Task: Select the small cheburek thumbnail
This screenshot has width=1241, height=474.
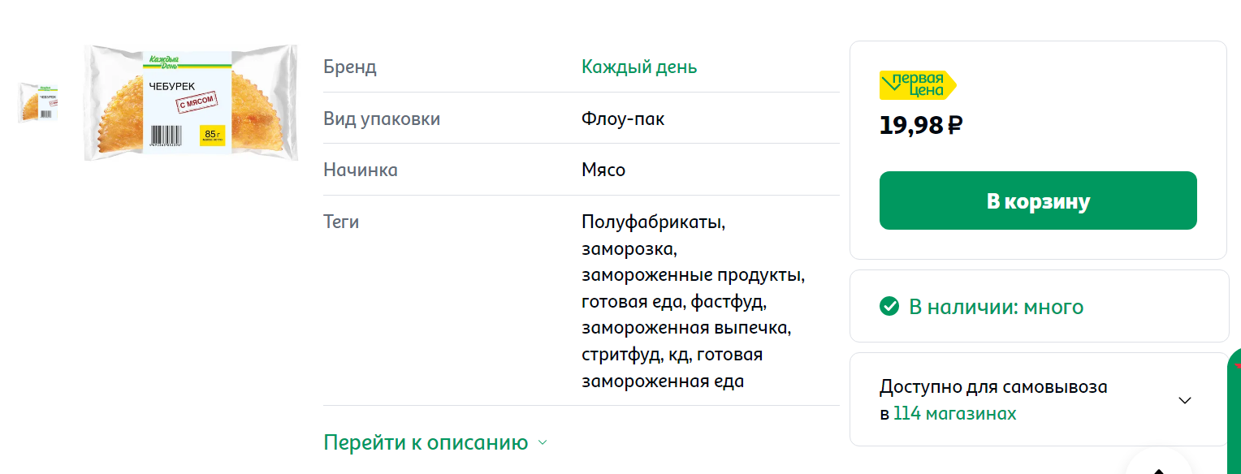Action: click(x=38, y=102)
